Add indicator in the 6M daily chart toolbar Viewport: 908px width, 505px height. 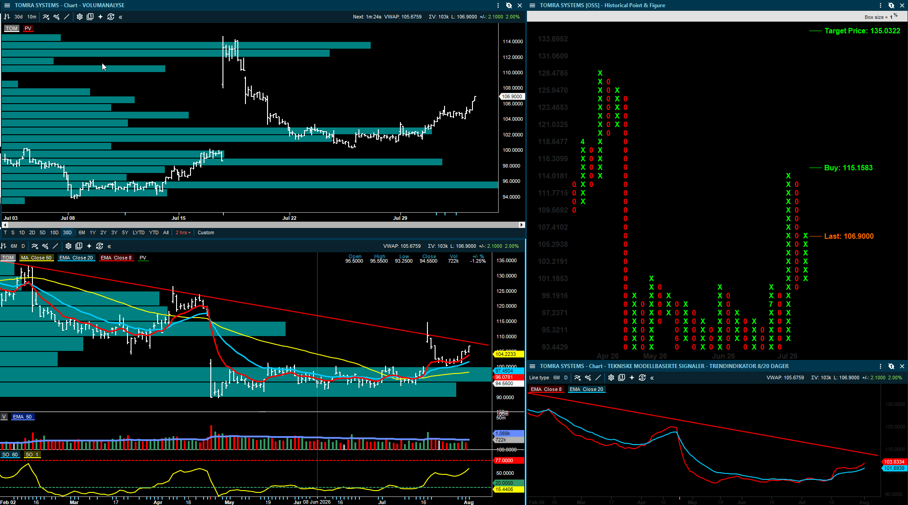(x=35, y=246)
